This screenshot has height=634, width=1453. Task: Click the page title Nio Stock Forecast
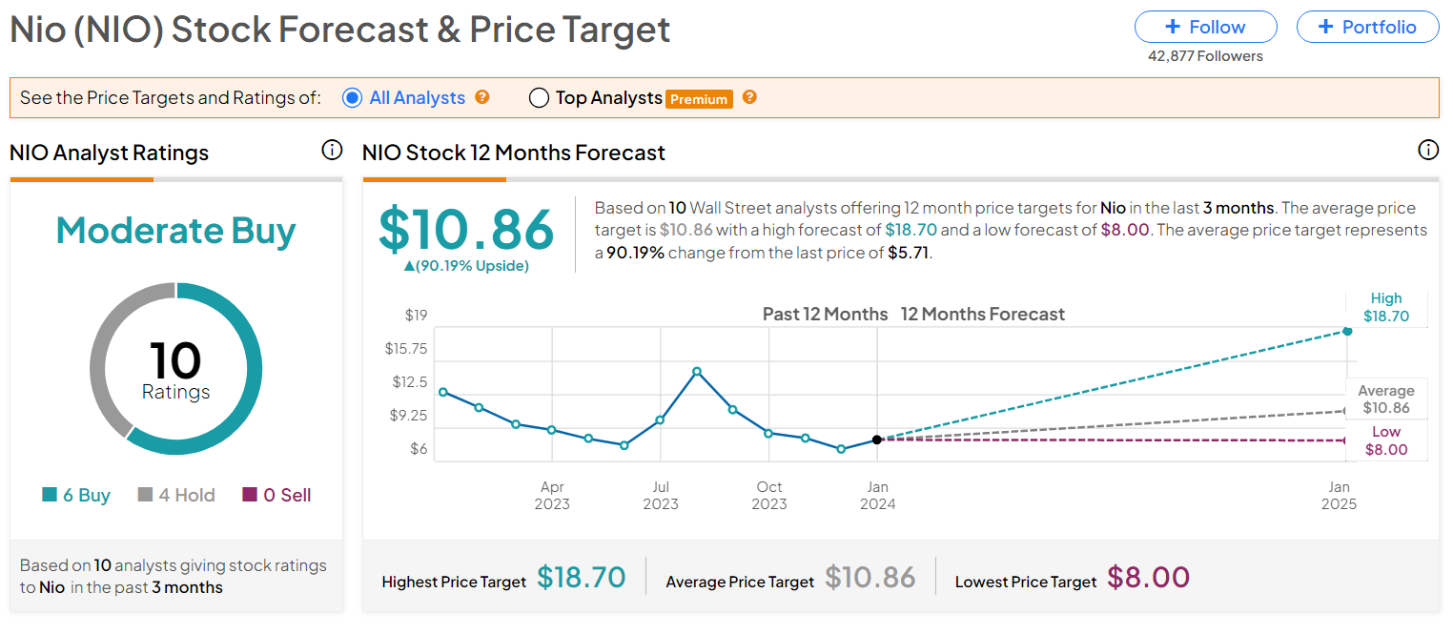point(340,30)
